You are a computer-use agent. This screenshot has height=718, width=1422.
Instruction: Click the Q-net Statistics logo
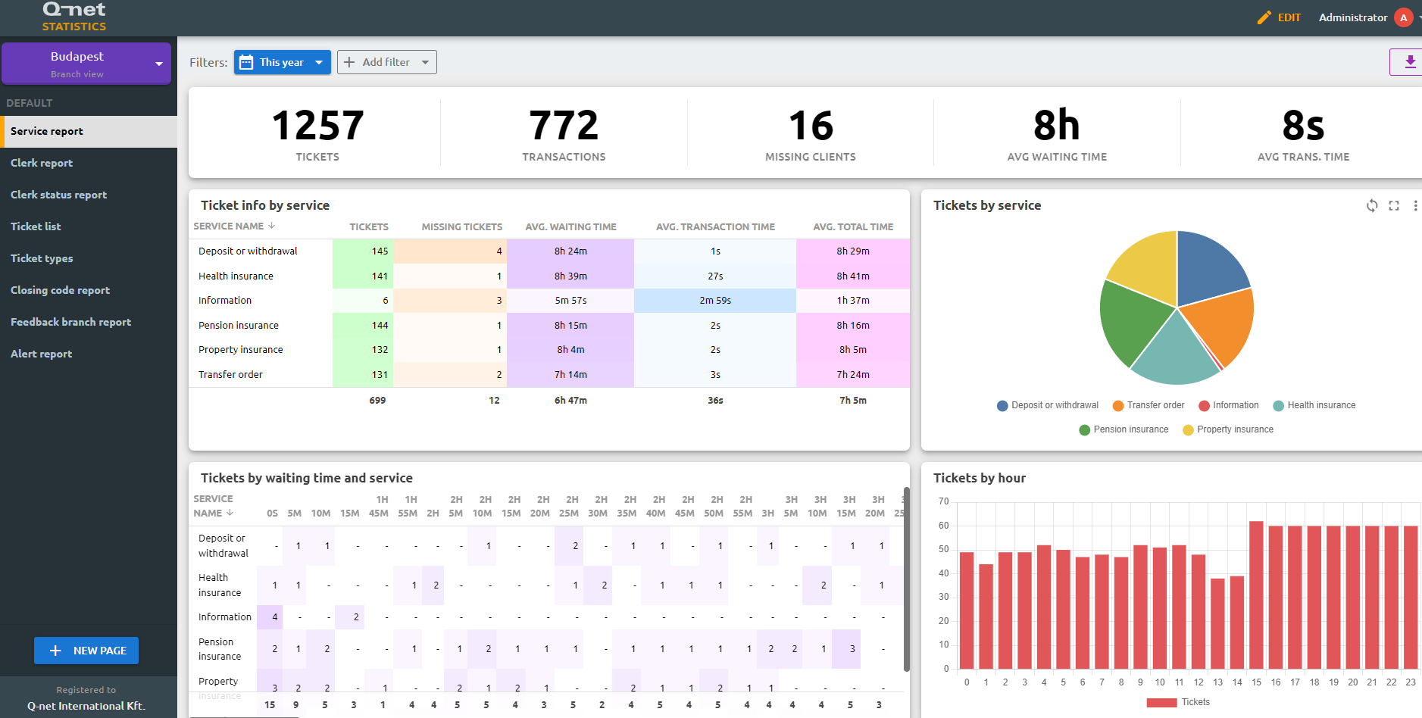(74, 17)
